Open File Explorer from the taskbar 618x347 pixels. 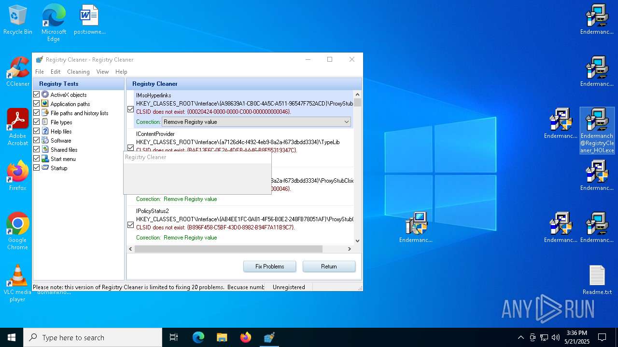pyautogui.click(x=222, y=337)
